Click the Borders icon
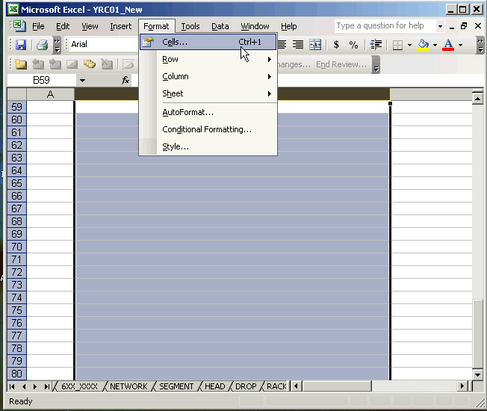The width and height of the screenshot is (487, 411). (x=397, y=45)
